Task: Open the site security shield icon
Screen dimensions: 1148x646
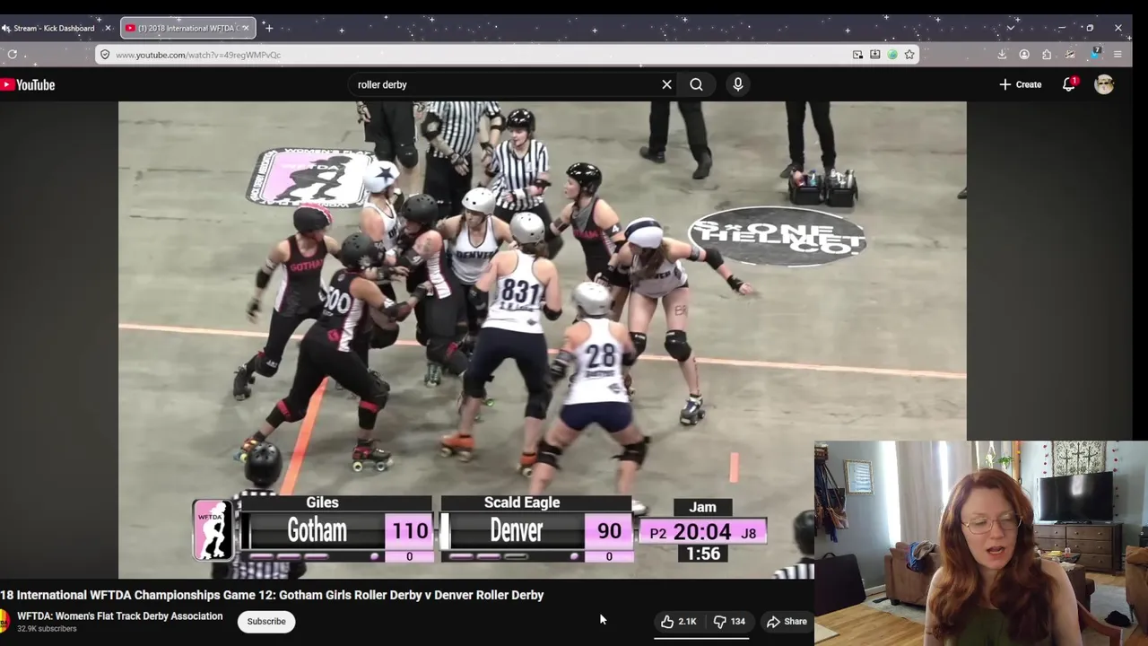Action: point(105,55)
